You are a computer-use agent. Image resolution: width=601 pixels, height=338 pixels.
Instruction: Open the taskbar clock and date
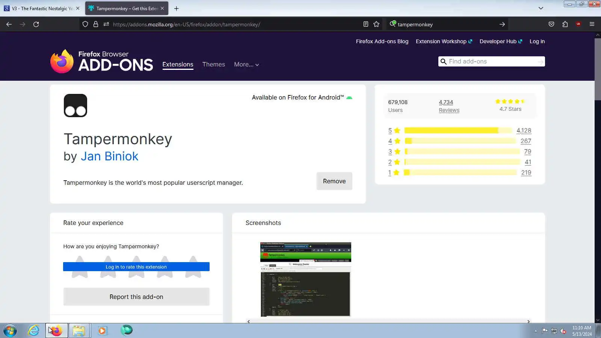point(582,331)
